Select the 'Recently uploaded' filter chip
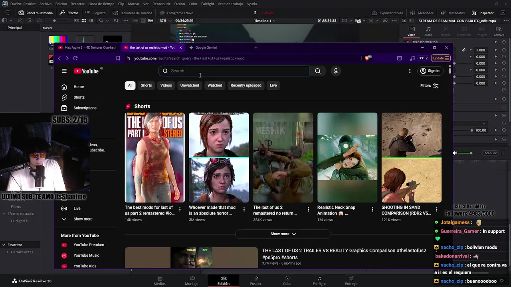 [246, 85]
